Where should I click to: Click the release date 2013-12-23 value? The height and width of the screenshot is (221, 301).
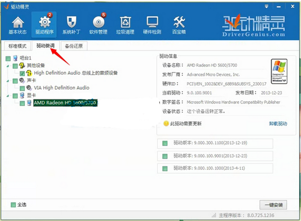click(x=271, y=93)
